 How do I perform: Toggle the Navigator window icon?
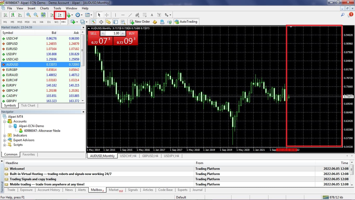click(108, 22)
